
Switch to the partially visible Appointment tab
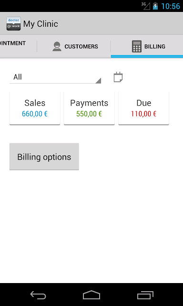(18, 46)
